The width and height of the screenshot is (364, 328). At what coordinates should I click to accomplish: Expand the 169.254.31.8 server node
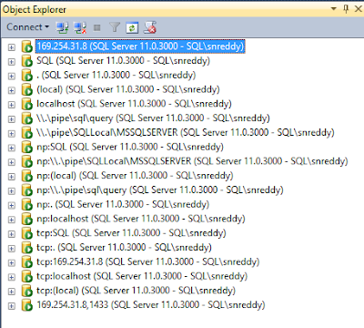(12, 47)
